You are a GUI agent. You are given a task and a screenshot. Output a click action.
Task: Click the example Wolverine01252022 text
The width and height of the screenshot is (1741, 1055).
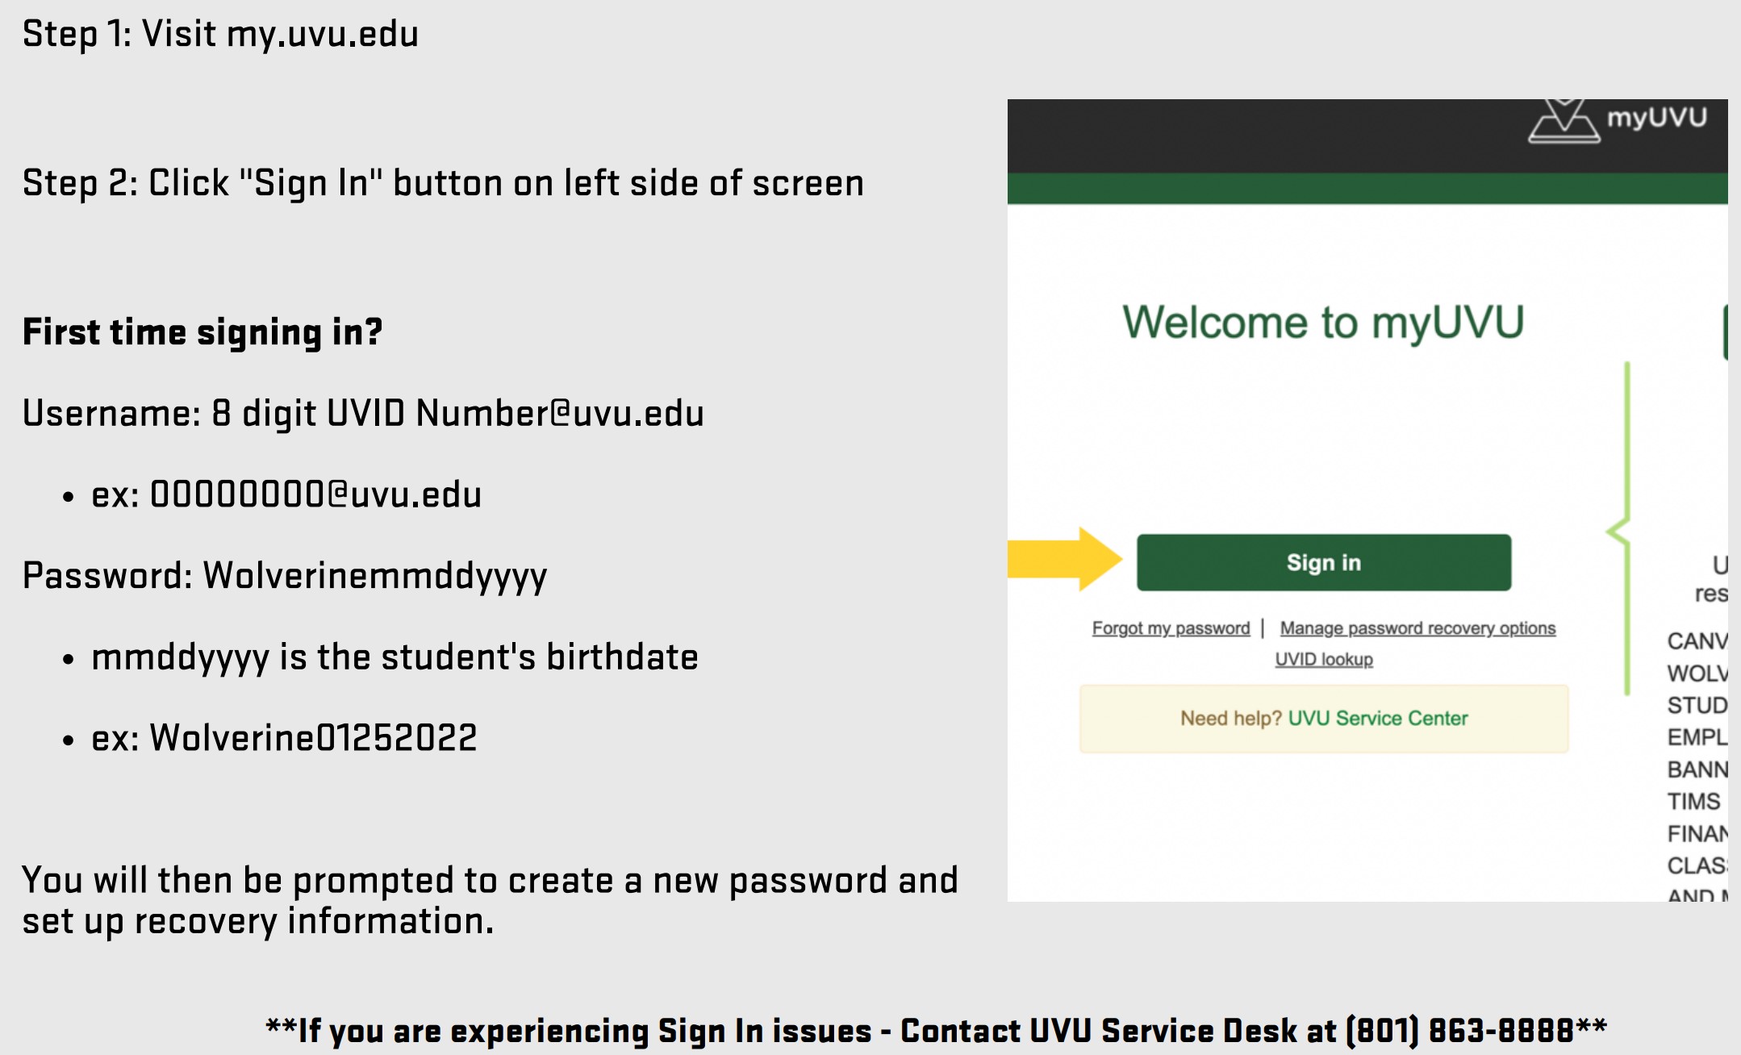coord(284,738)
